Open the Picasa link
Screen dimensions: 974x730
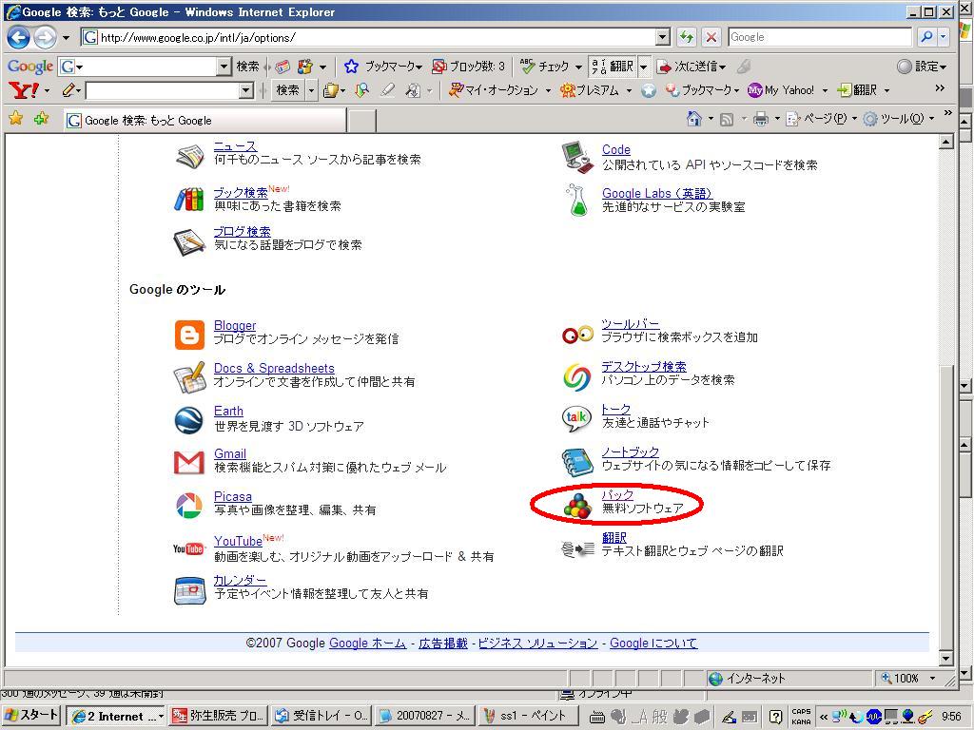pos(233,496)
